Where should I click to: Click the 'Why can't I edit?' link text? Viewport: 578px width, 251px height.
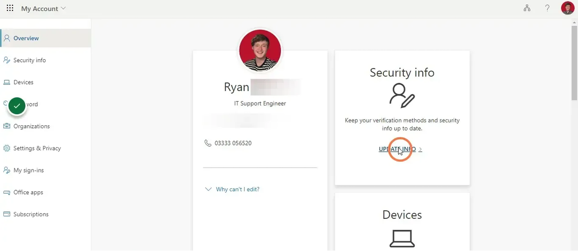point(237,189)
